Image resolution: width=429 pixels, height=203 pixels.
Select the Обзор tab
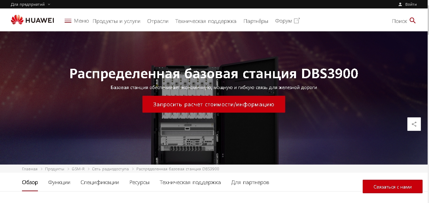[30, 182]
